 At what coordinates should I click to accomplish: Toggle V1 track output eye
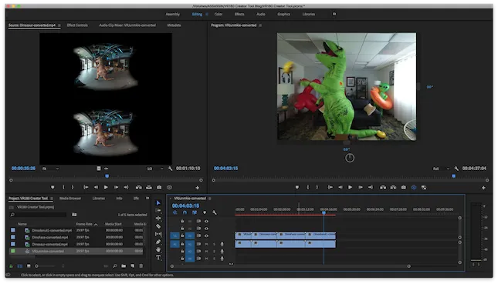[x=206, y=236]
